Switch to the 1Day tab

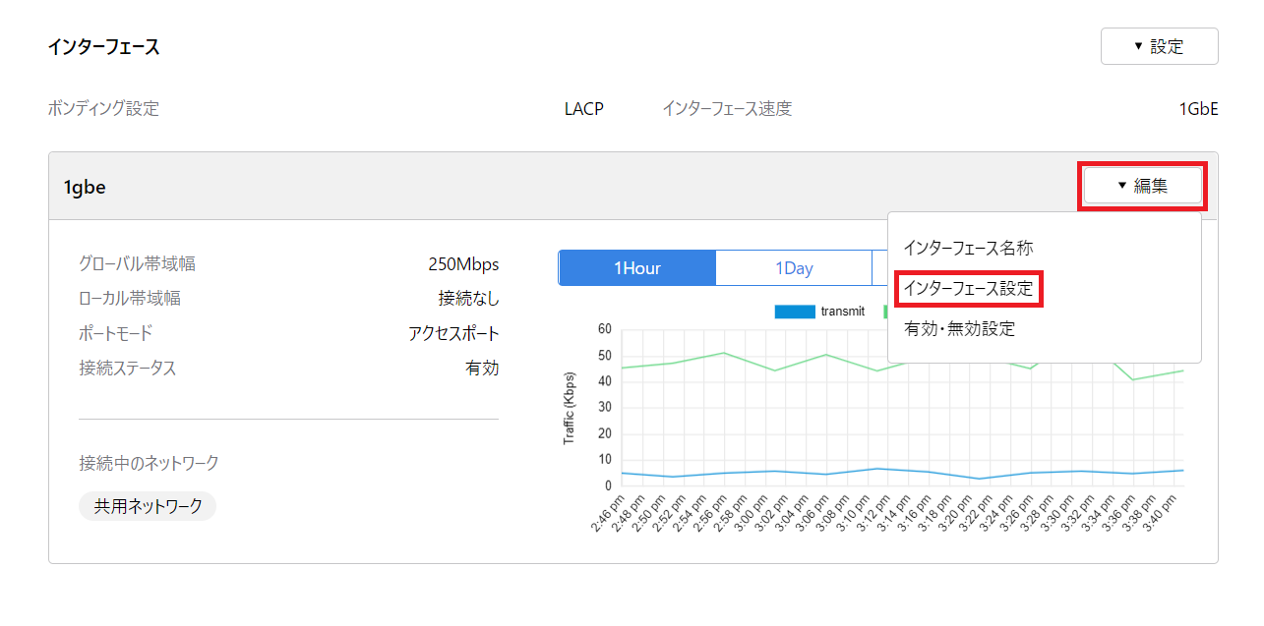[793, 268]
